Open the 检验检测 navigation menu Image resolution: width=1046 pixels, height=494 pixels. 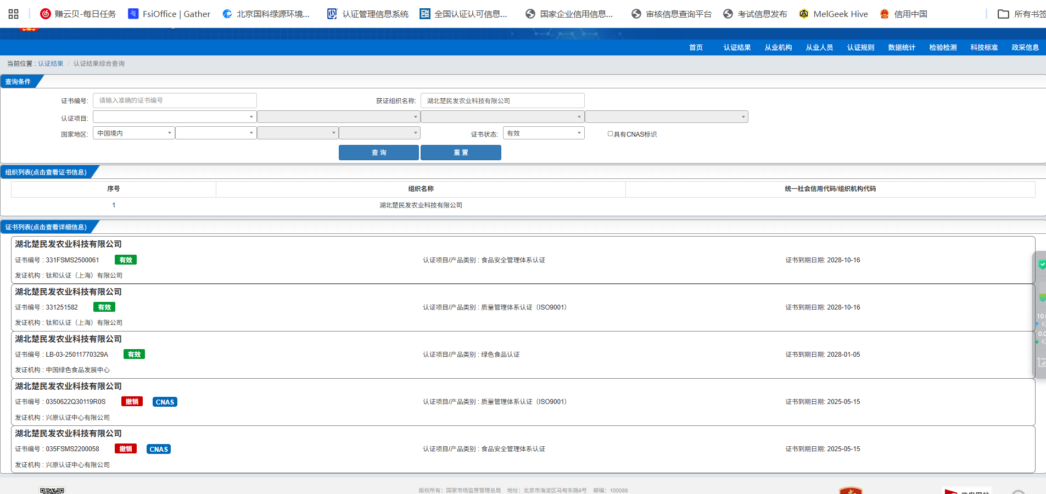point(943,47)
